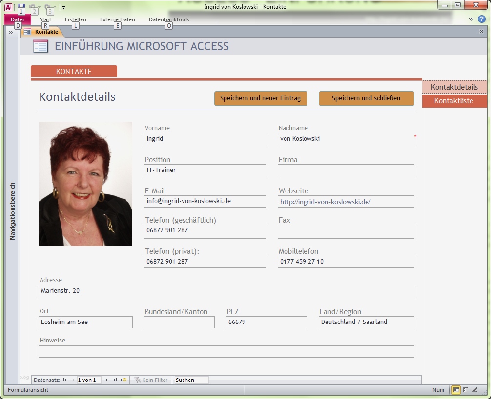
Task: Close the Kontakte form with the X
Action: pos(481,31)
